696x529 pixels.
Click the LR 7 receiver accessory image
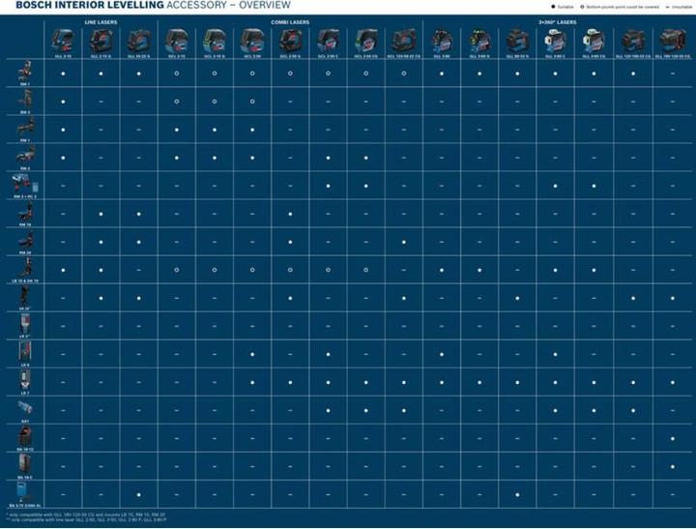point(25,380)
